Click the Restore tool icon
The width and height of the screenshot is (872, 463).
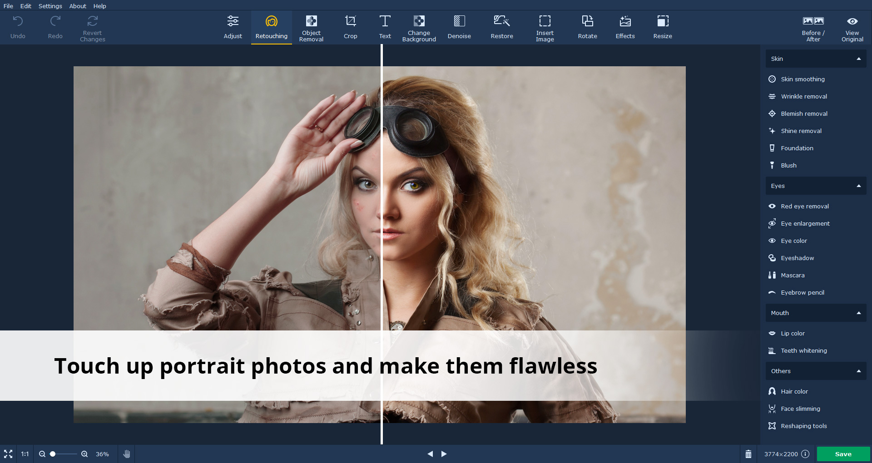502,21
